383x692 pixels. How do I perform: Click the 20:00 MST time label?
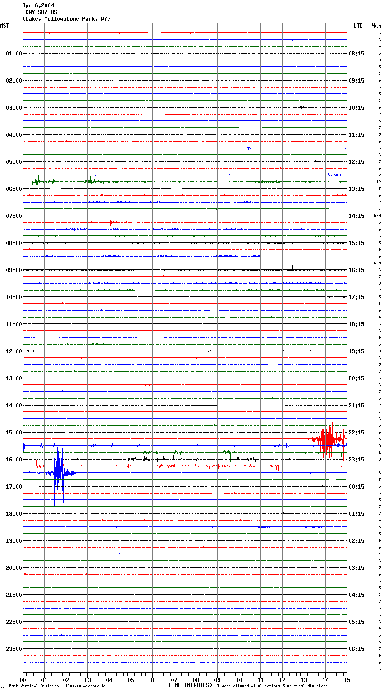coord(14,568)
